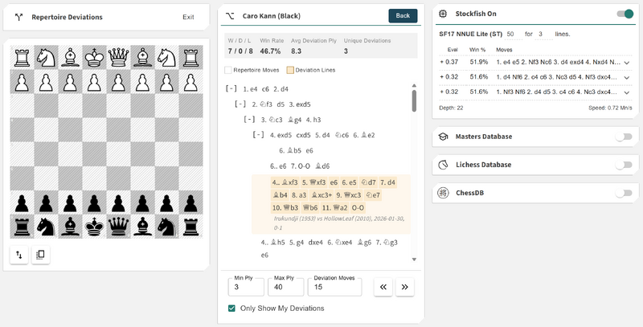Collapse the 4.exd5 cxd5 branch
643x327 pixels.
point(259,134)
